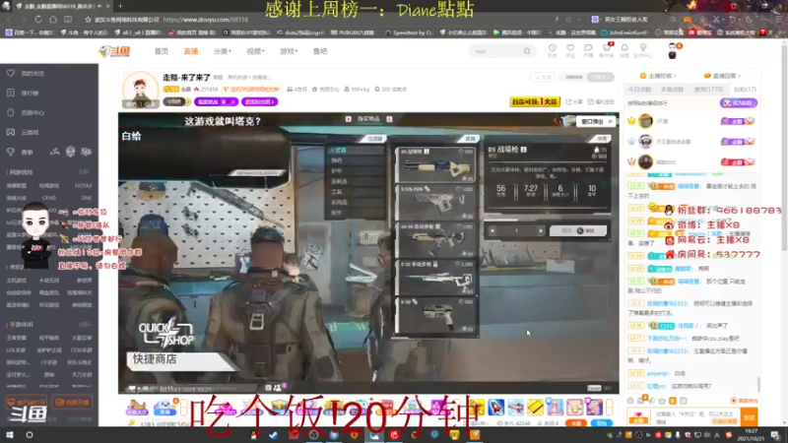The image size is (788, 443).
Task: Click the yellow promotional banner above video
Action: click(535, 101)
